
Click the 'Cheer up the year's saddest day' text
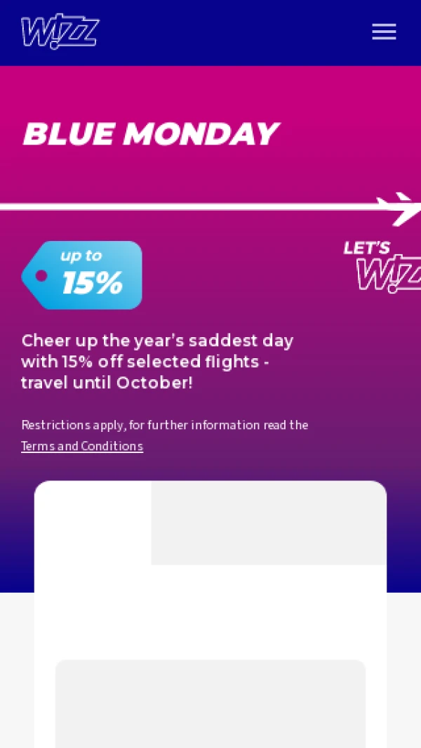(x=157, y=341)
